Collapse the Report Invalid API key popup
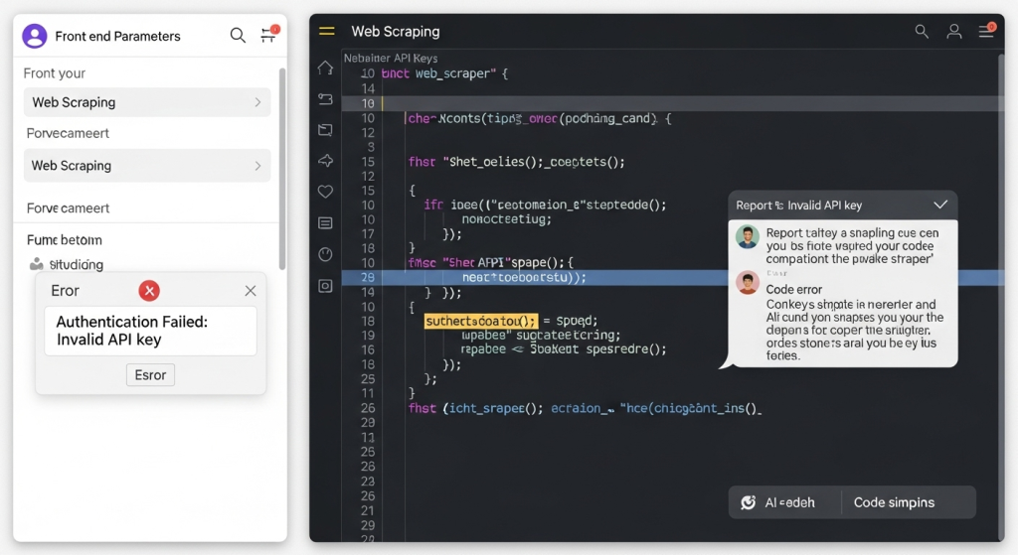Screen dimensions: 1018x555 click(x=940, y=205)
